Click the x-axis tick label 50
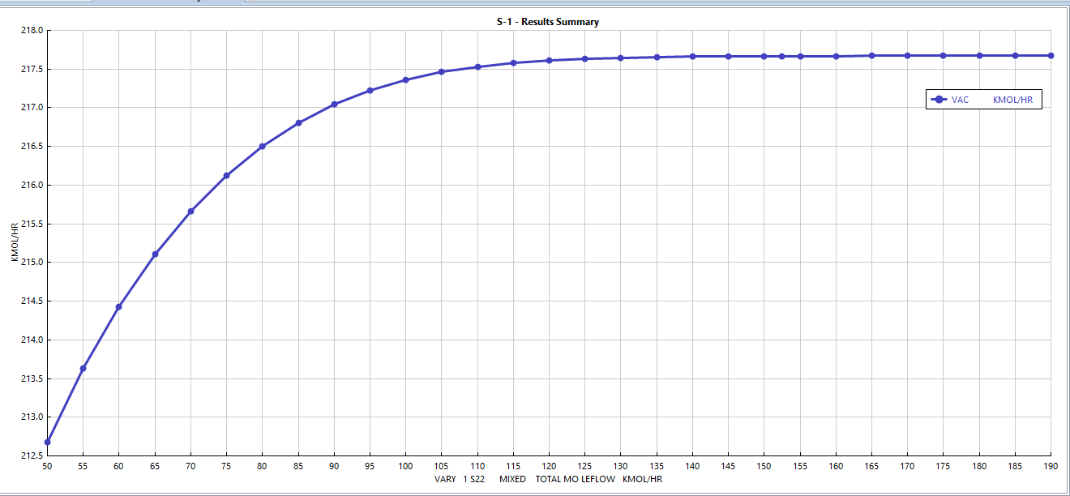This screenshot has width=1070, height=496. 47,466
